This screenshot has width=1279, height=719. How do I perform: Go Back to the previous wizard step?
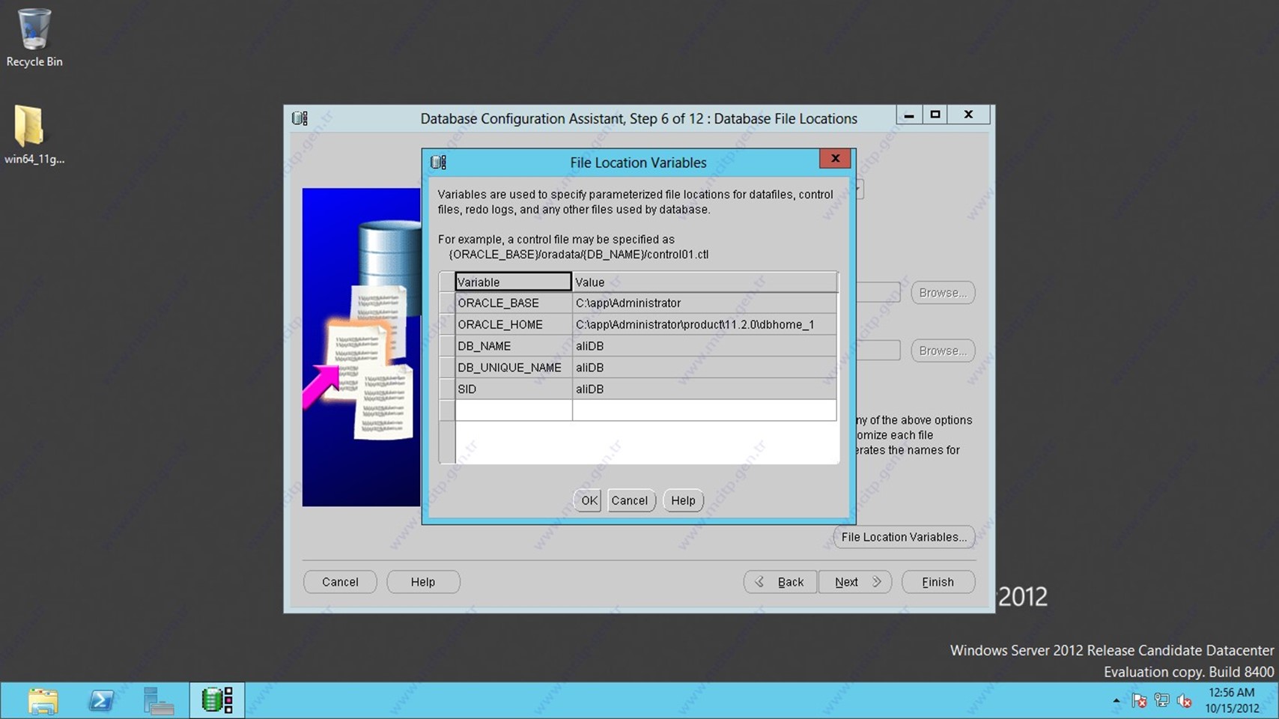pyautogui.click(x=780, y=582)
